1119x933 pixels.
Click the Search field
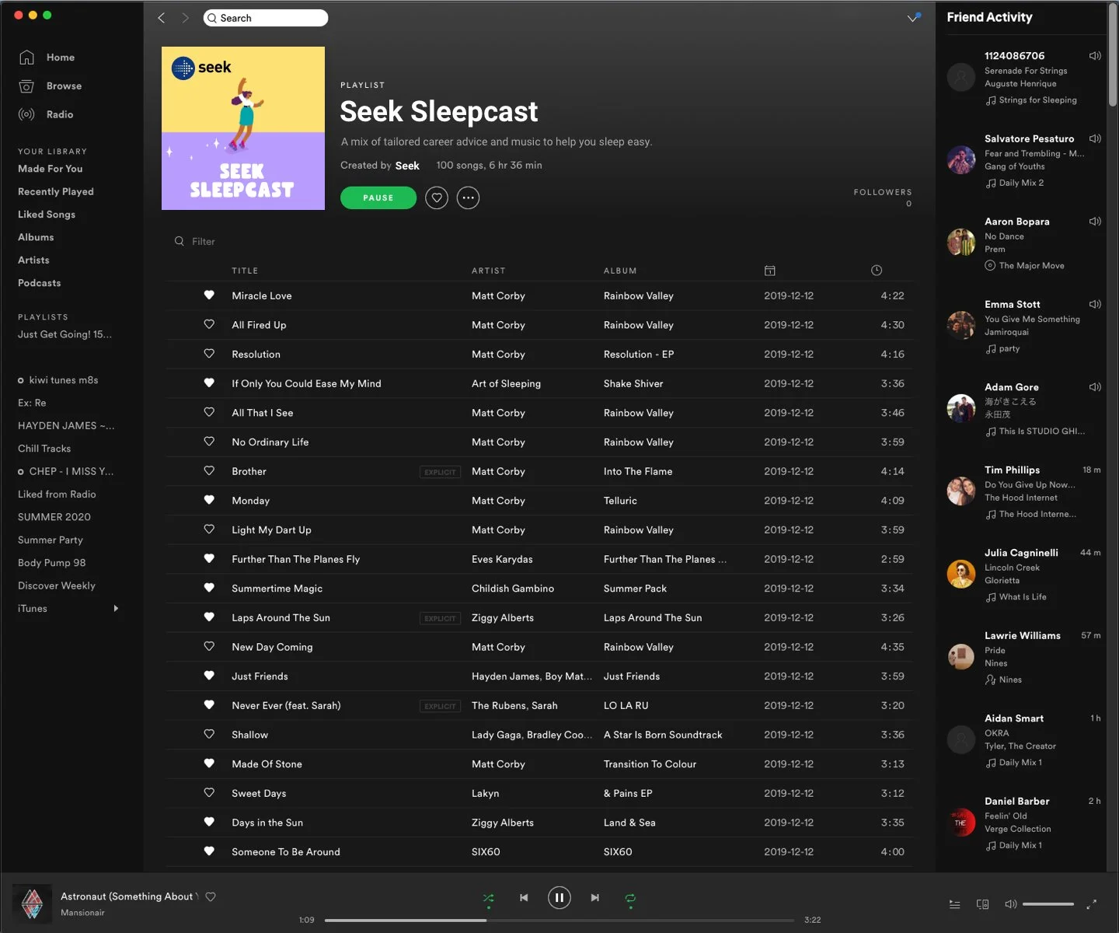(266, 18)
